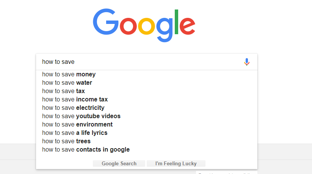The width and height of the screenshot is (312, 174).
Task: Select 'how to save electricity' suggestion
Action: (147, 108)
